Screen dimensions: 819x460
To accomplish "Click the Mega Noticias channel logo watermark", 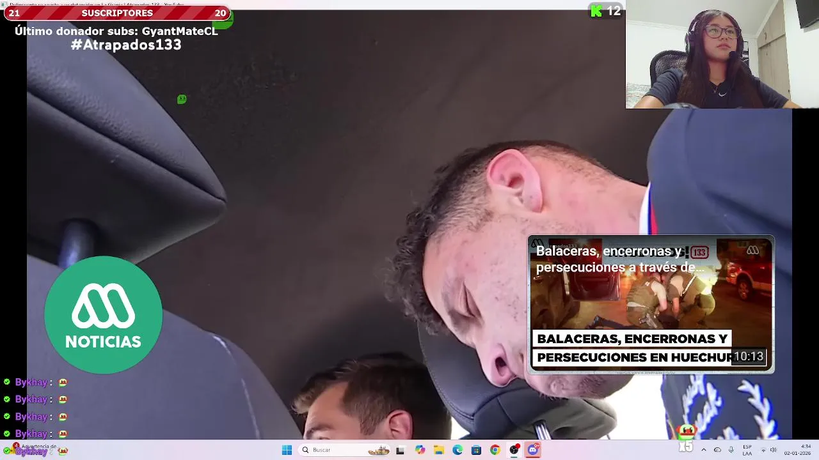I will click(103, 315).
